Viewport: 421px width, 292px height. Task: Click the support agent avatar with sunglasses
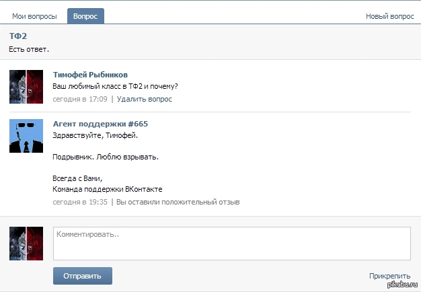(26, 136)
